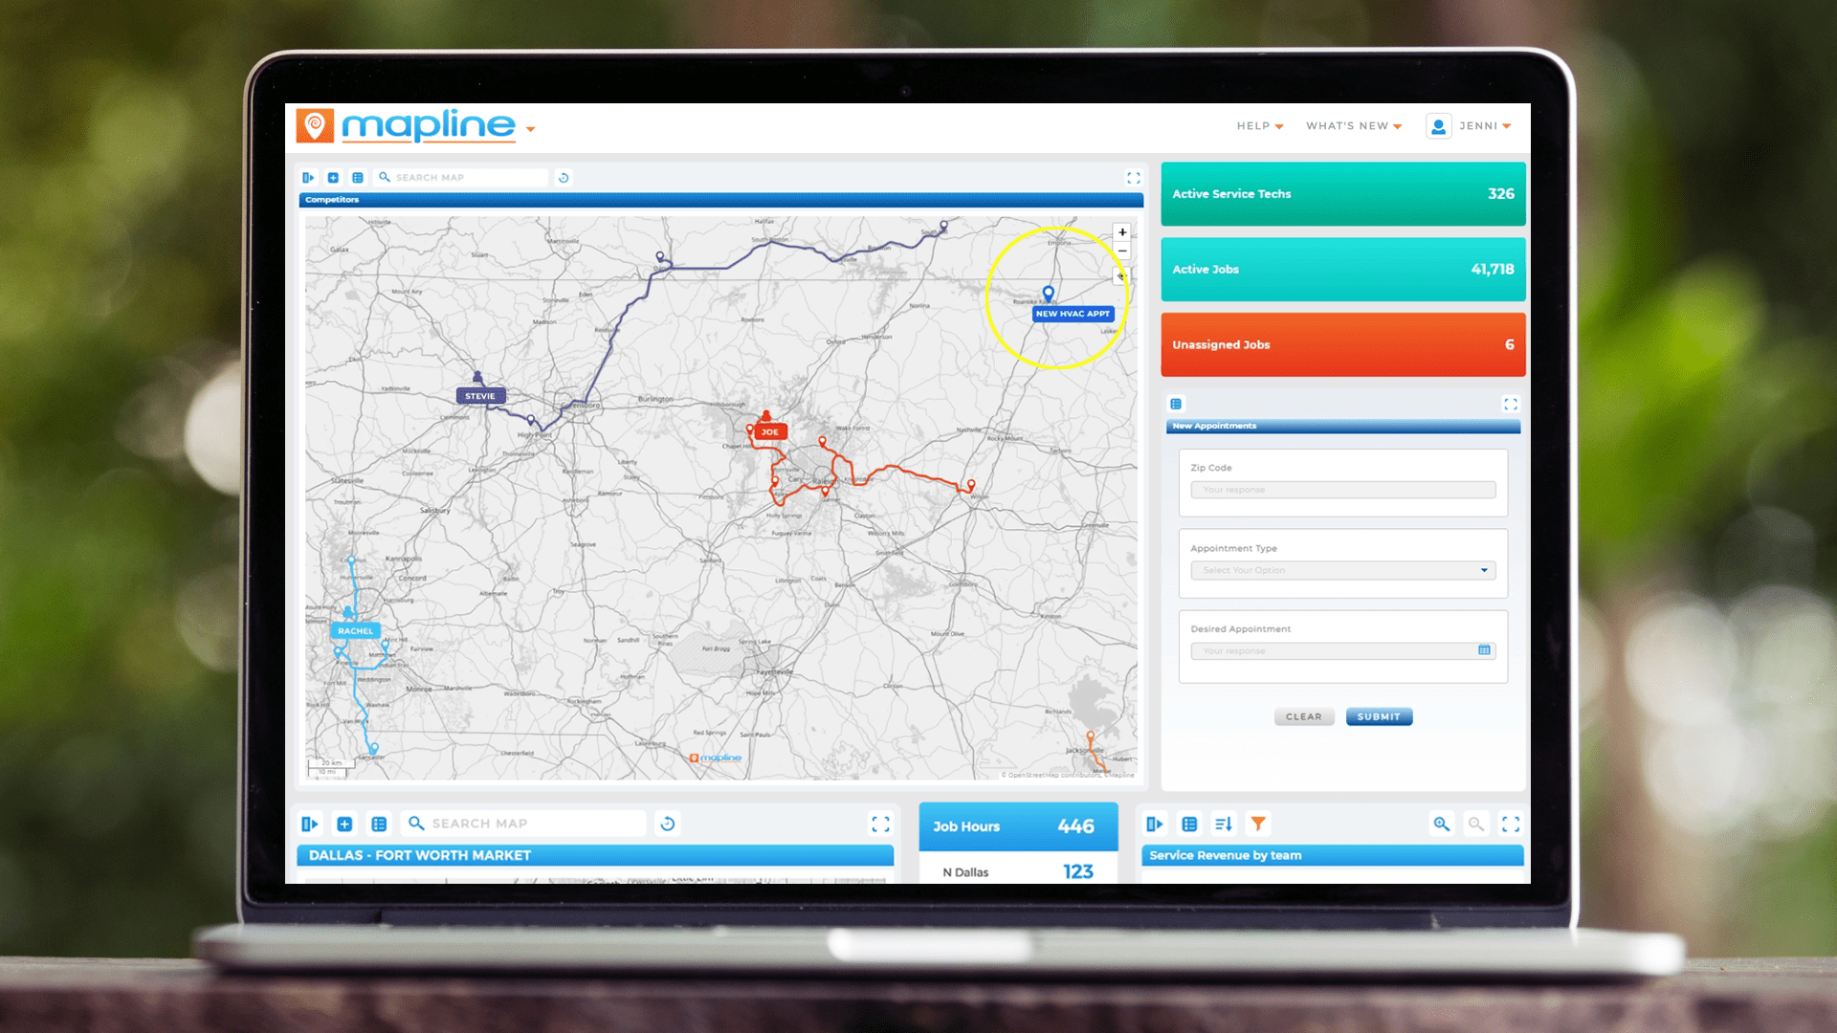This screenshot has width=1837, height=1033.
Task: Open the sidebar panel above the Competitors map
Action: [308, 177]
